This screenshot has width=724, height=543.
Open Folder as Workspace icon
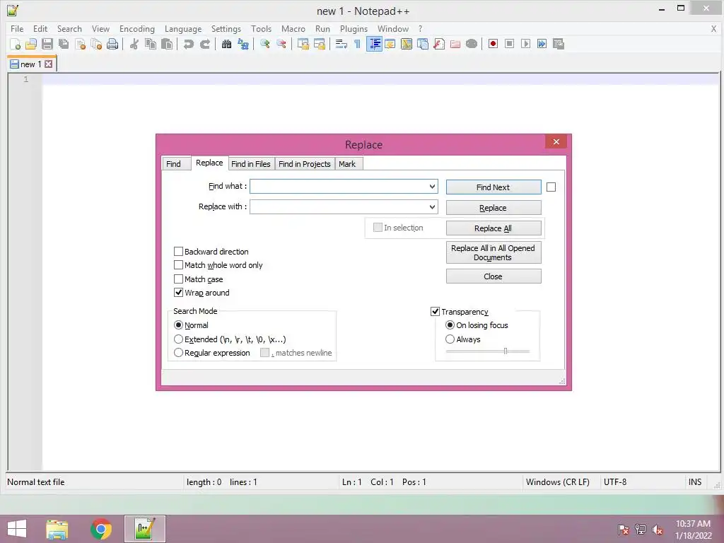[x=455, y=44]
